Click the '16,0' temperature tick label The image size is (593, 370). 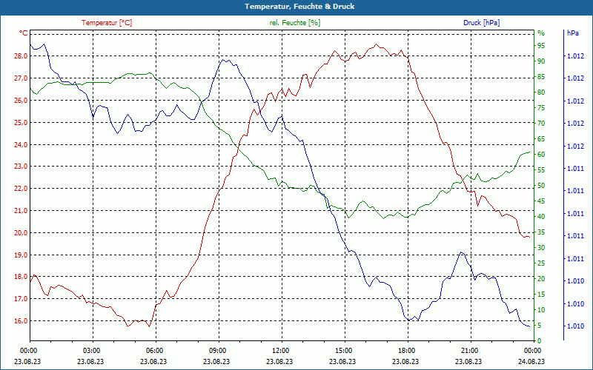pos(21,321)
